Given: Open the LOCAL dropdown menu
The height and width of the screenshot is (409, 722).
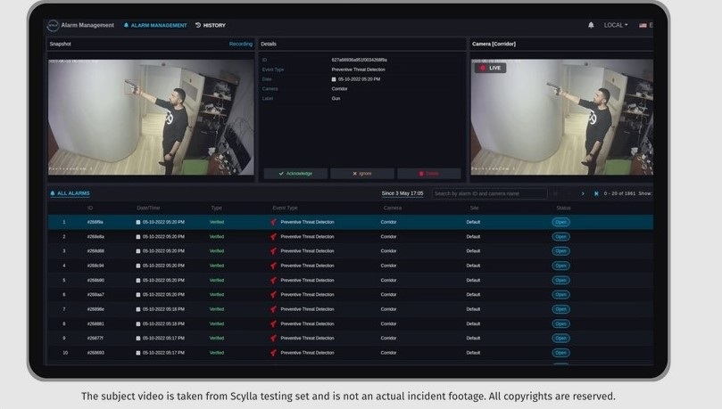Looking at the screenshot, I should 615,25.
